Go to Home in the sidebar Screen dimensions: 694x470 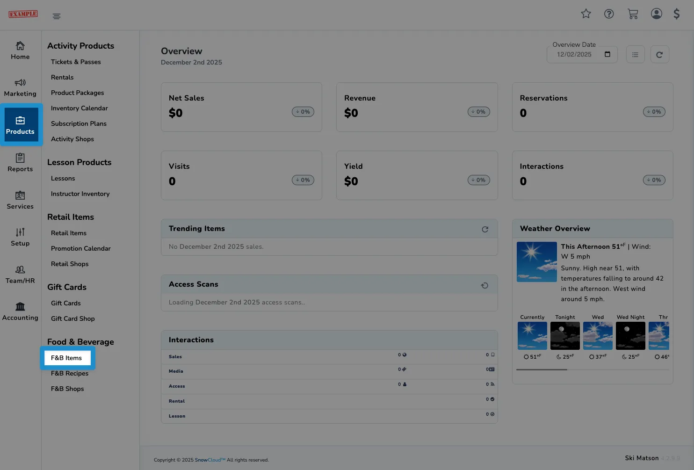[x=20, y=51]
